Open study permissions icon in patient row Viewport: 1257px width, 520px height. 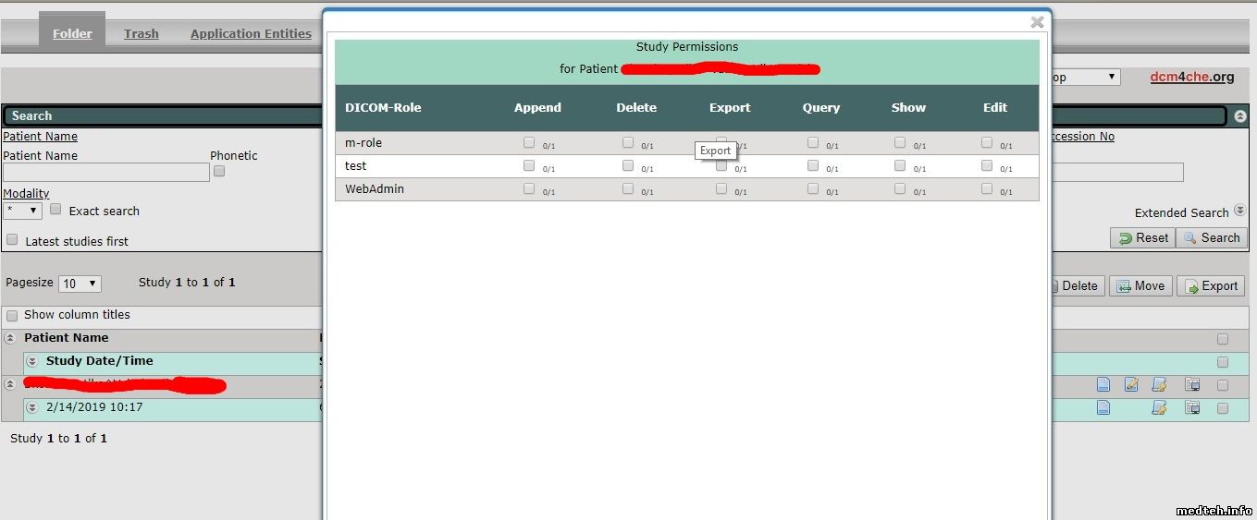click(x=1160, y=384)
